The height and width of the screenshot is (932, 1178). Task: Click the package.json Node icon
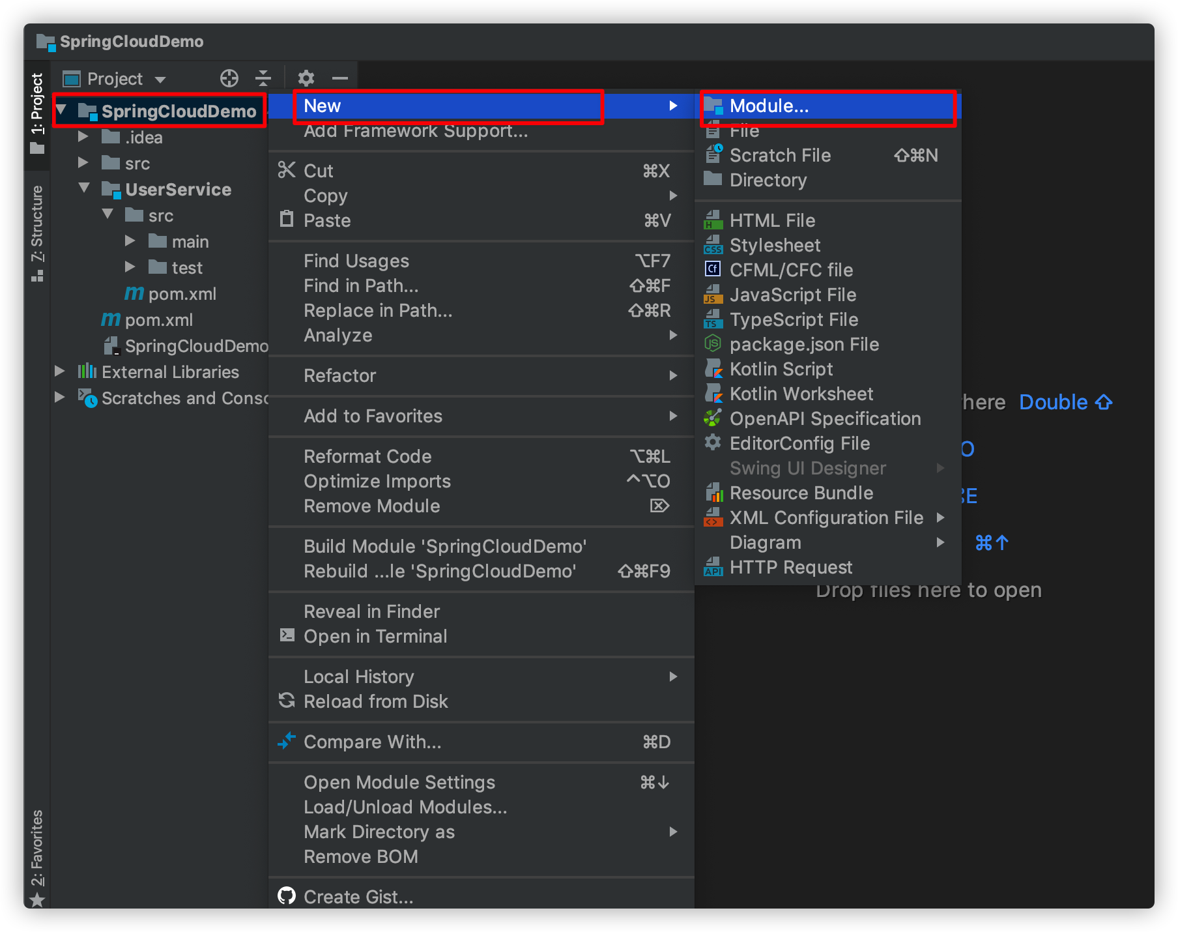713,343
